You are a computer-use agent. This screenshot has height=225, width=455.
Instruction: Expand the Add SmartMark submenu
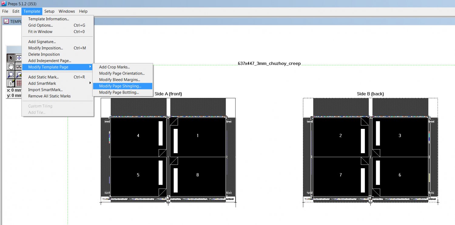pyautogui.click(x=58, y=83)
